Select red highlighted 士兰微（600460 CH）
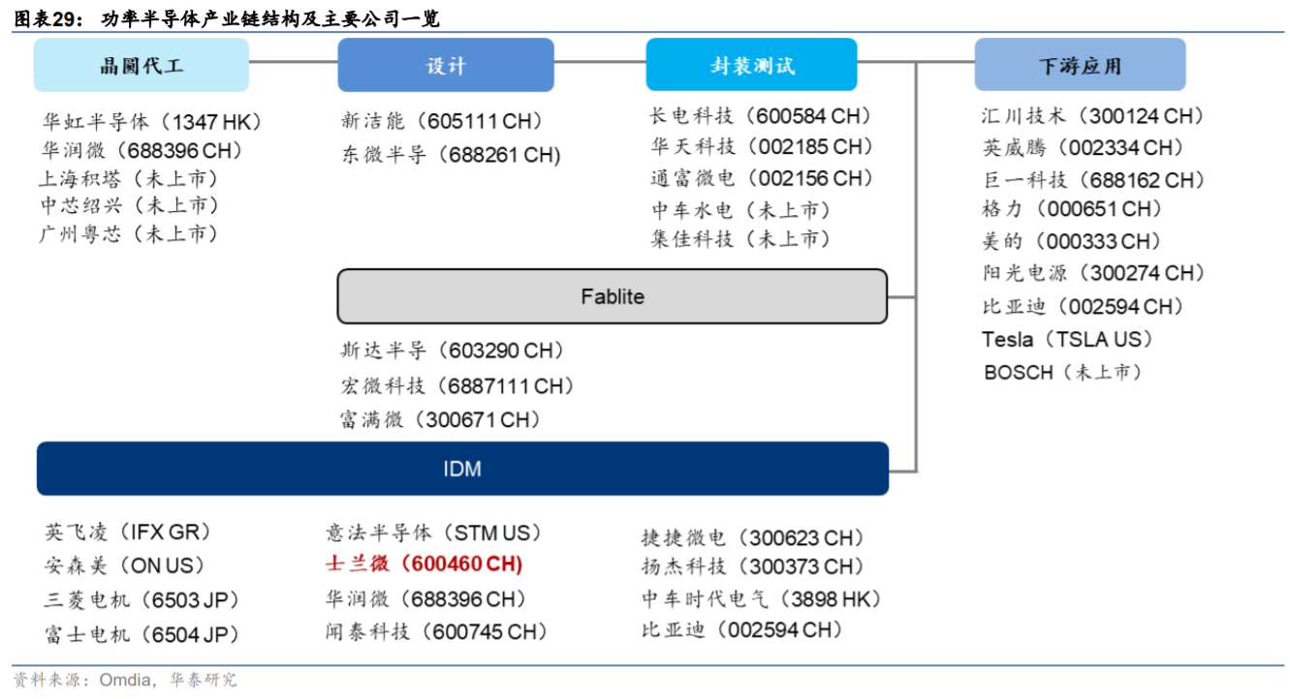Image resolution: width=1290 pixels, height=699 pixels. 424,564
